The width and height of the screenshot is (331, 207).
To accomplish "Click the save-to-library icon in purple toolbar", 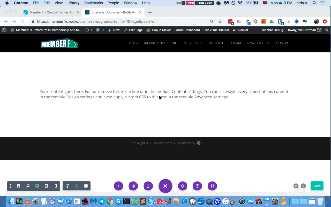I will pos(133,186).
